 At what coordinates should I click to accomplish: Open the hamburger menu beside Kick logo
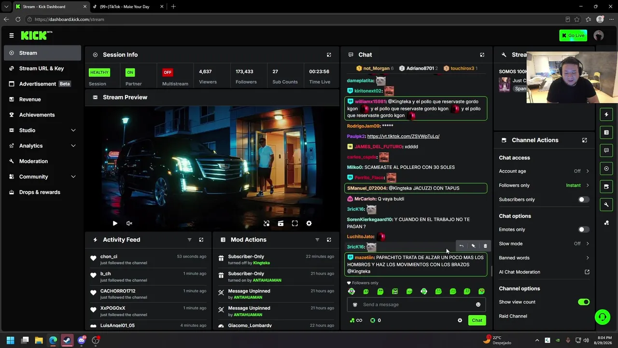(12, 35)
